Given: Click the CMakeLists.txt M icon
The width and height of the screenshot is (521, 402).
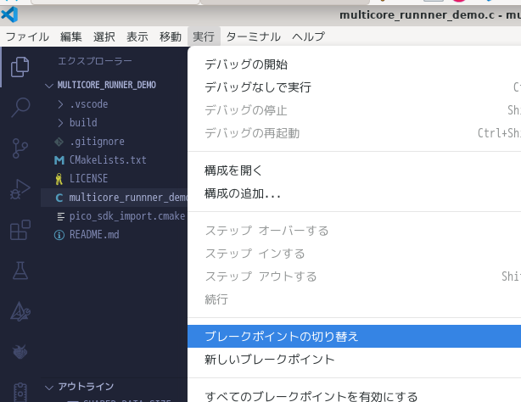Looking at the screenshot, I should pos(59,160).
